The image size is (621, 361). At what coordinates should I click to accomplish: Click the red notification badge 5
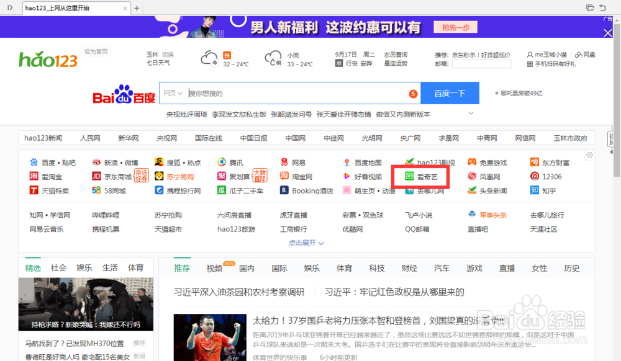pyautogui.click(x=413, y=94)
